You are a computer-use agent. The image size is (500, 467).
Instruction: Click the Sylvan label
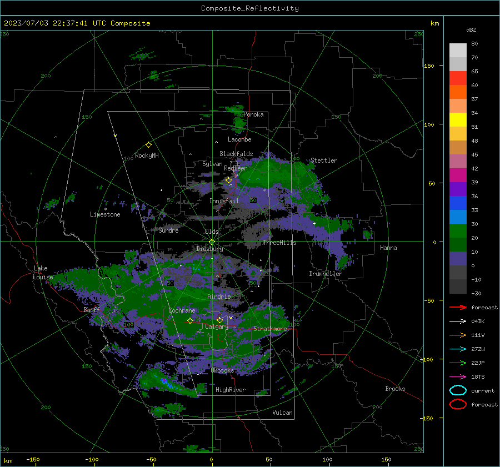tap(212, 164)
